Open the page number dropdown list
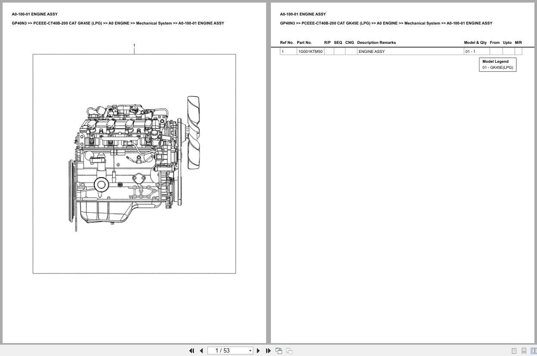537x356 pixels. tap(250, 350)
